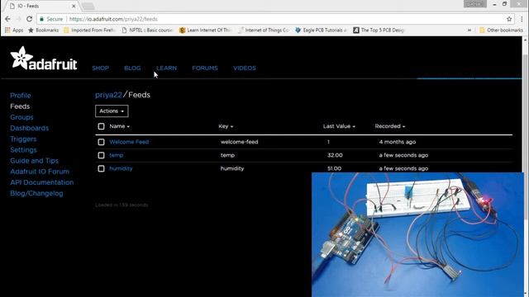
Task: Open the Other bookmarks folder
Action: point(501,31)
